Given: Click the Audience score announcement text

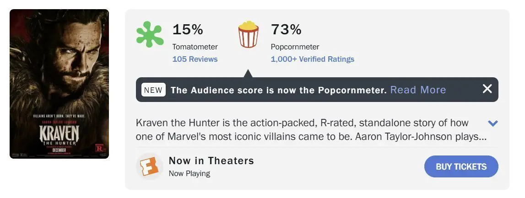Looking at the screenshot, I should point(279,90).
